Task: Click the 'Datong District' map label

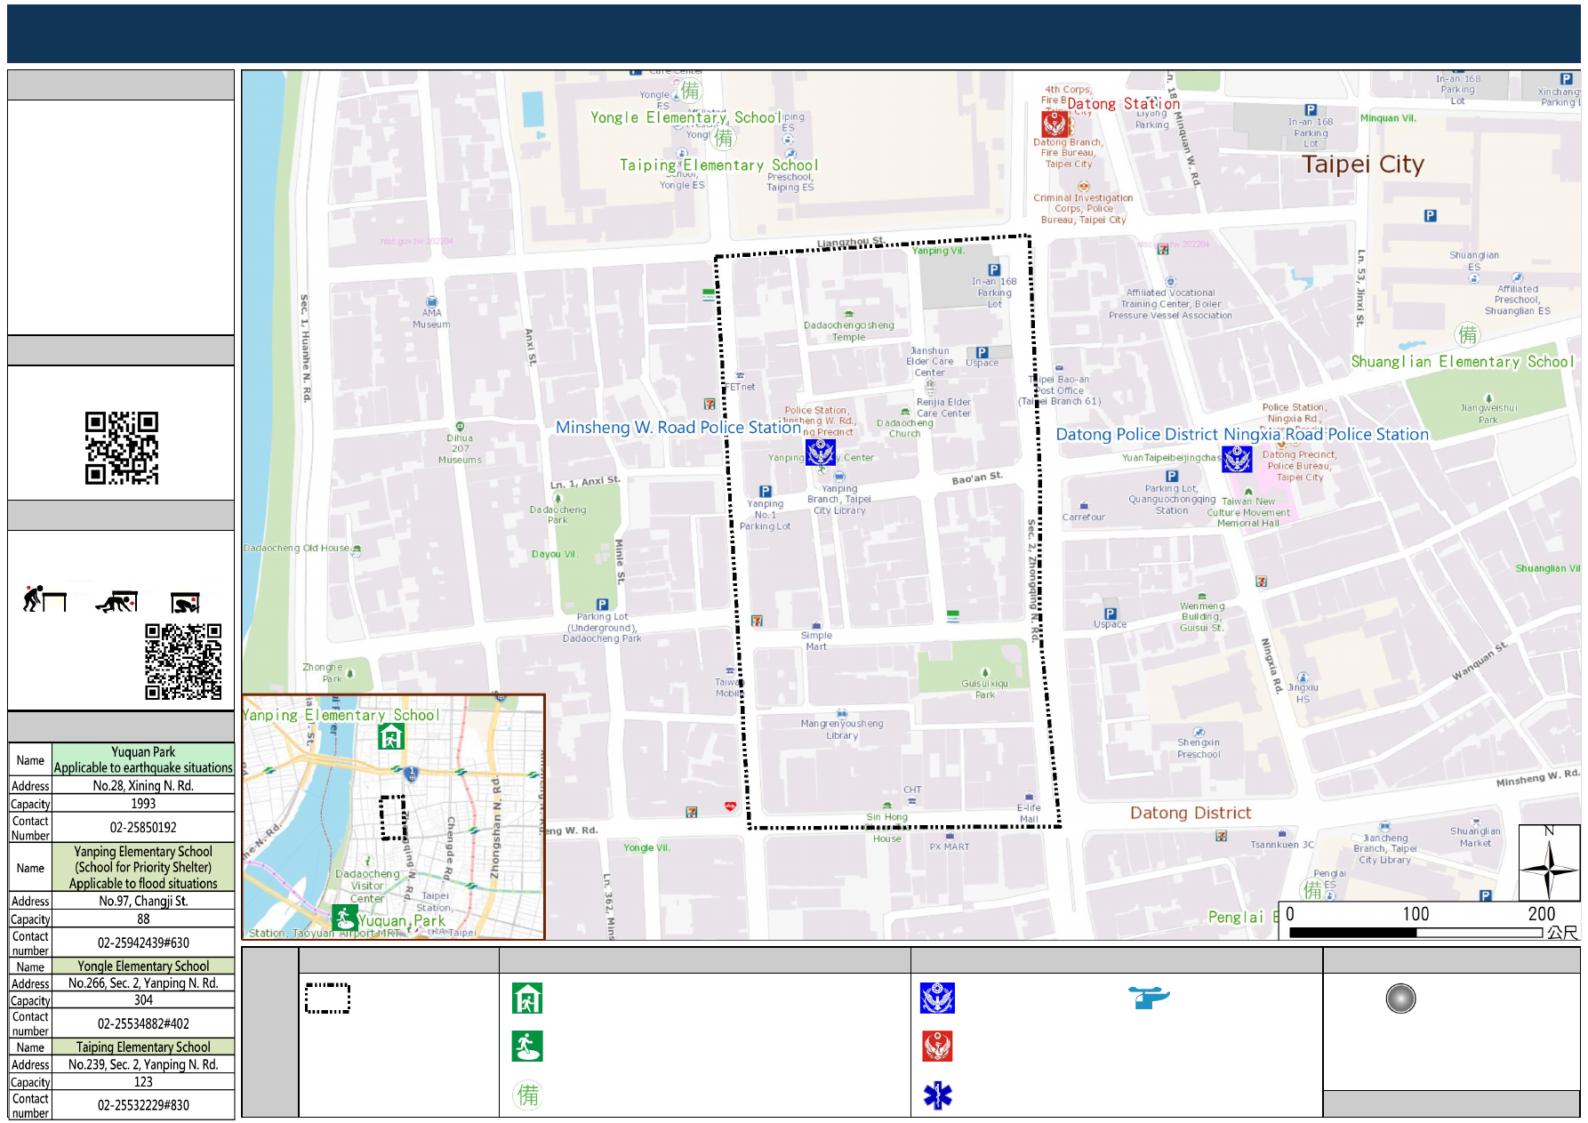Action: click(1191, 813)
